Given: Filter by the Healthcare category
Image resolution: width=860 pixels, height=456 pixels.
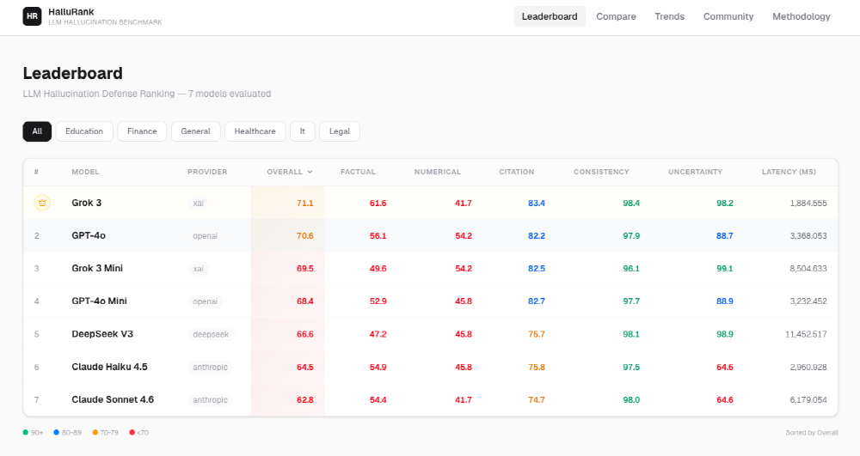Looking at the screenshot, I should coord(255,131).
